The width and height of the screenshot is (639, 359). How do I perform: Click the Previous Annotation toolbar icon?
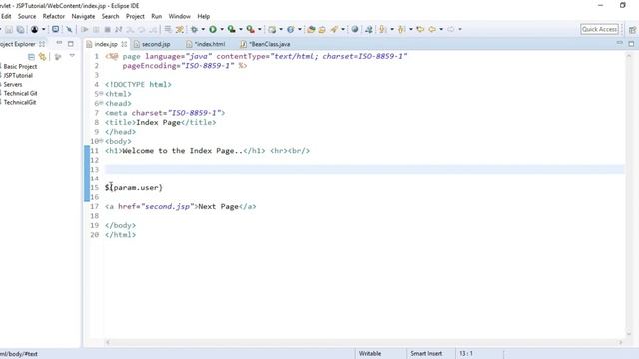click(x=401, y=29)
